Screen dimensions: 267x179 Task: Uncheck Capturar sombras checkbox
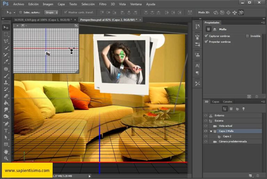click(x=206, y=36)
